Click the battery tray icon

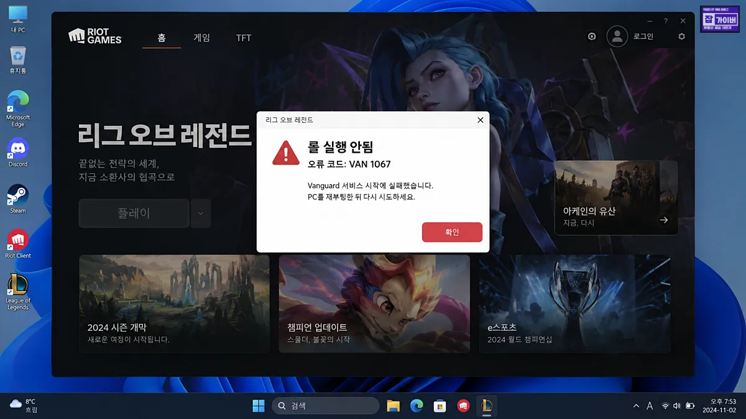tap(690, 406)
